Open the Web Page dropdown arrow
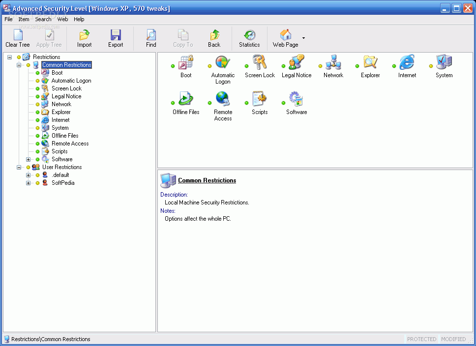 click(303, 38)
